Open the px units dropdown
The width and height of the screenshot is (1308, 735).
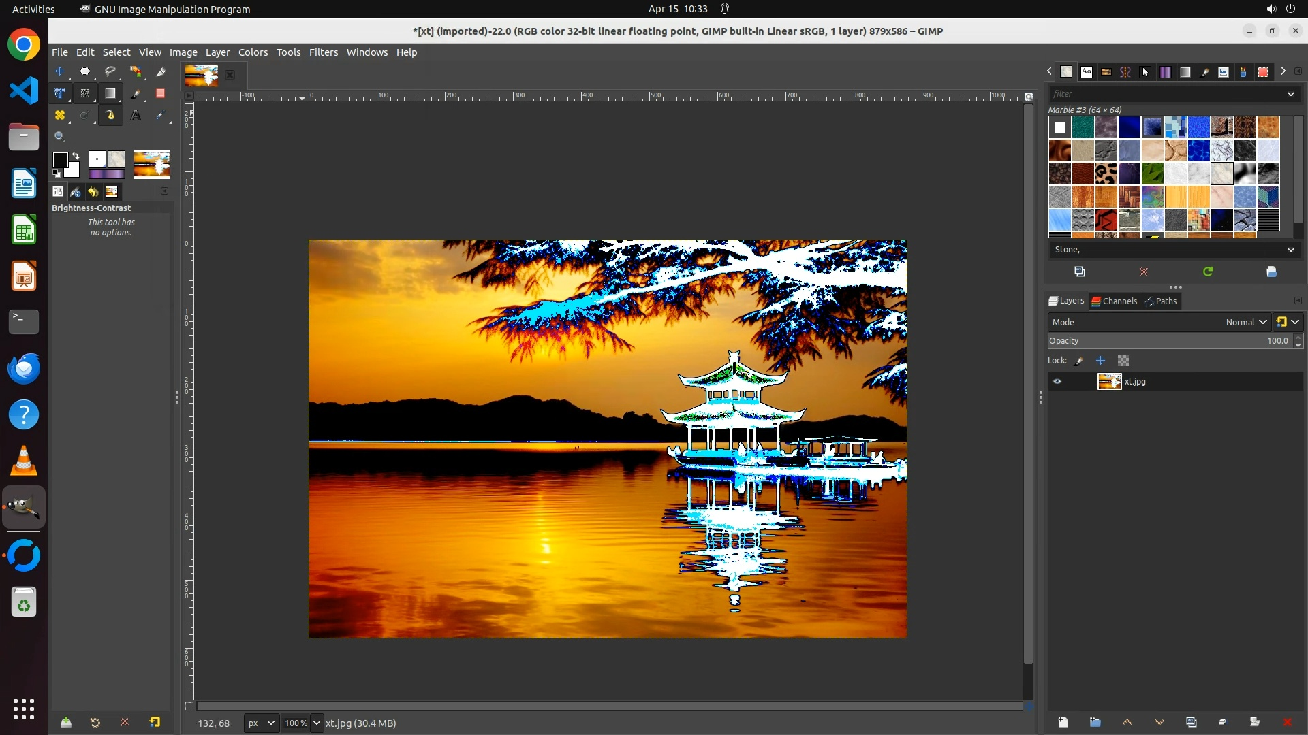(261, 723)
